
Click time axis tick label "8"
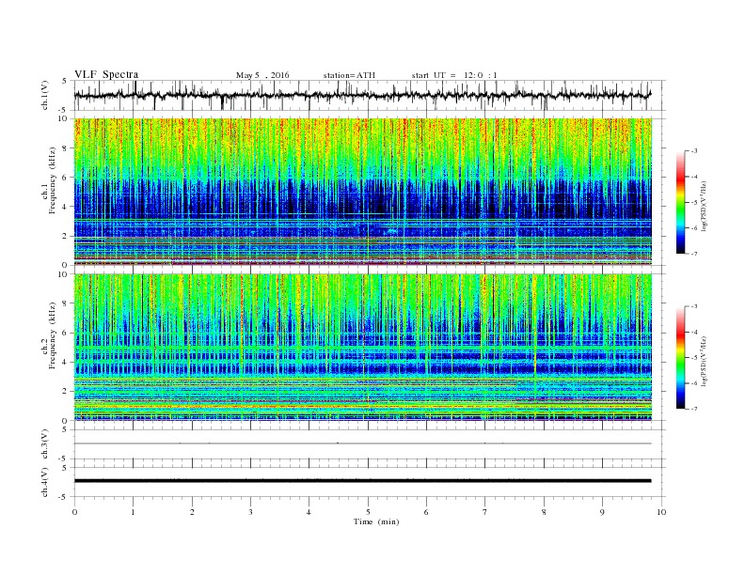(x=544, y=512)
